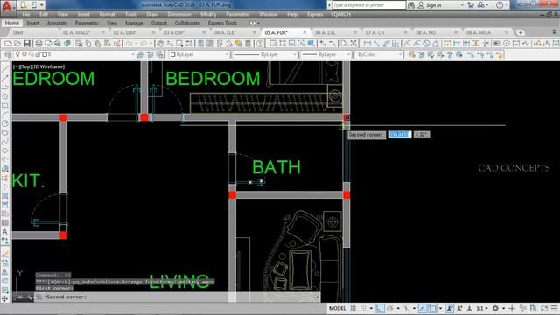This screenshot has width=560, height=315.
Task: Toggle Polar tracking in status bar
Action: point(390,308)
